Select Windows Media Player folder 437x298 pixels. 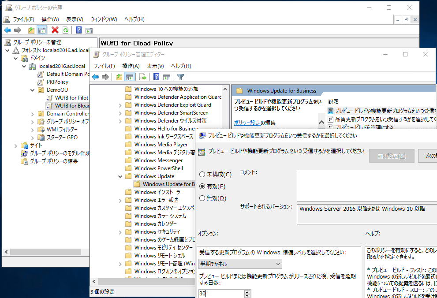(157, 145)
